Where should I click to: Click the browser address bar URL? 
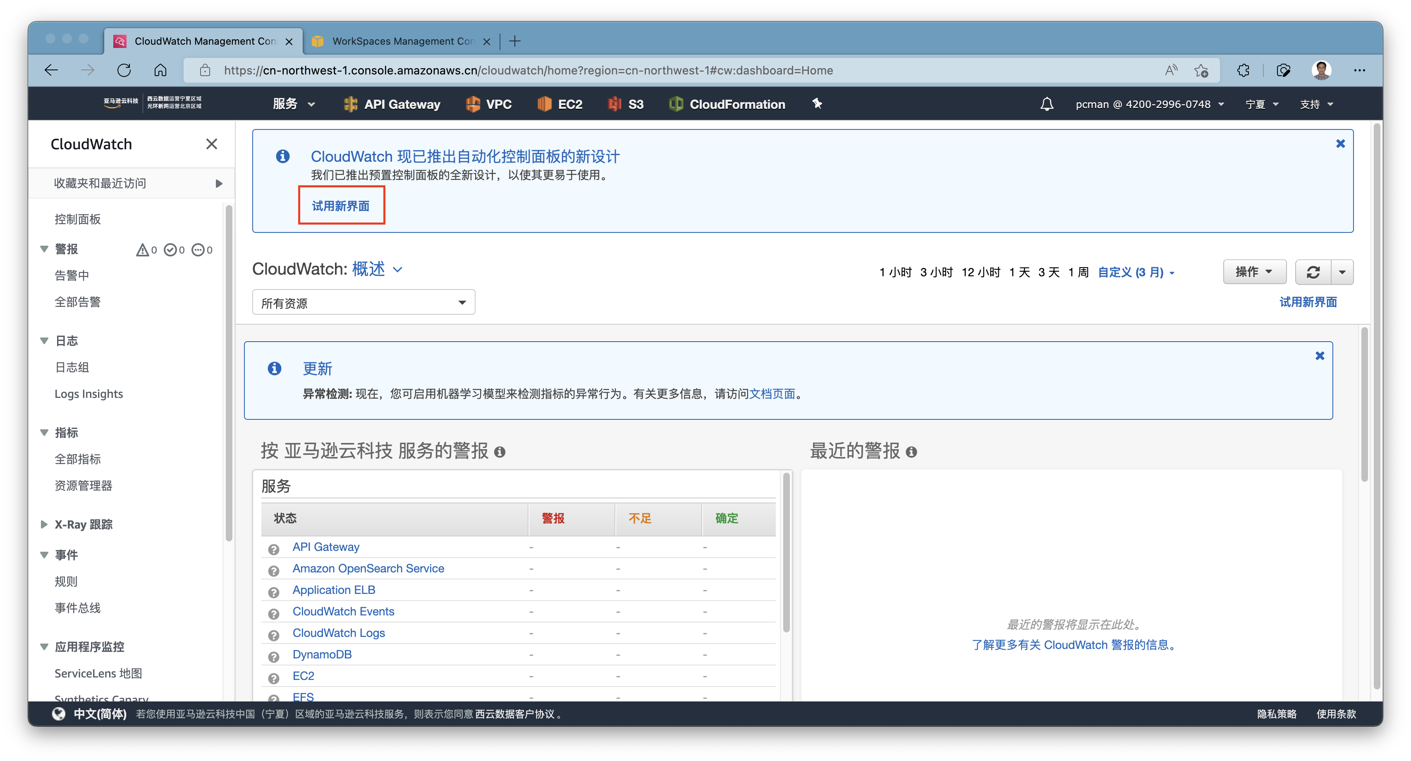528,70
